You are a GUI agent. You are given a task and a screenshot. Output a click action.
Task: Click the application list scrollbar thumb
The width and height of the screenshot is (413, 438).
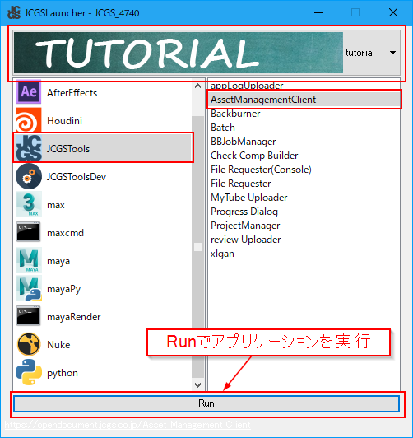click(197, 247)
